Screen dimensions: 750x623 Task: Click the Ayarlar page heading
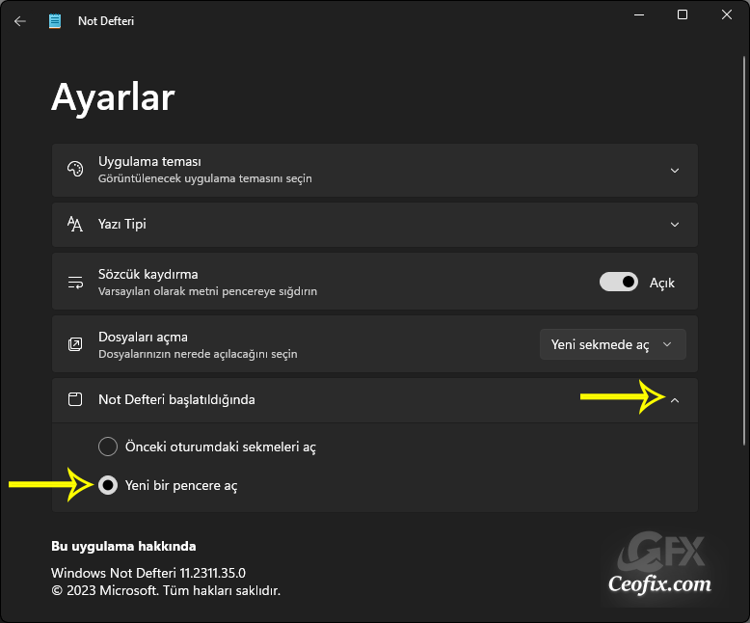113,97
